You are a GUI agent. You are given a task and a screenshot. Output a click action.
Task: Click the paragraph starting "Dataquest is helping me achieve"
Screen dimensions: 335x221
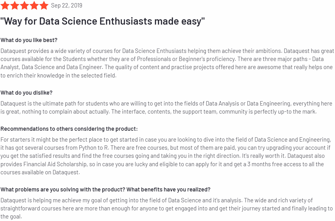click(167, 209)
